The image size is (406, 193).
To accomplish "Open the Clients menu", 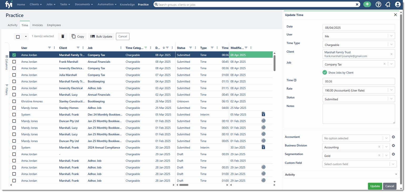I will tap(36, 4).
